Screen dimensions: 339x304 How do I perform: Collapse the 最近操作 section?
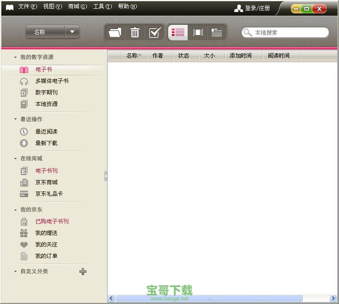15,119
